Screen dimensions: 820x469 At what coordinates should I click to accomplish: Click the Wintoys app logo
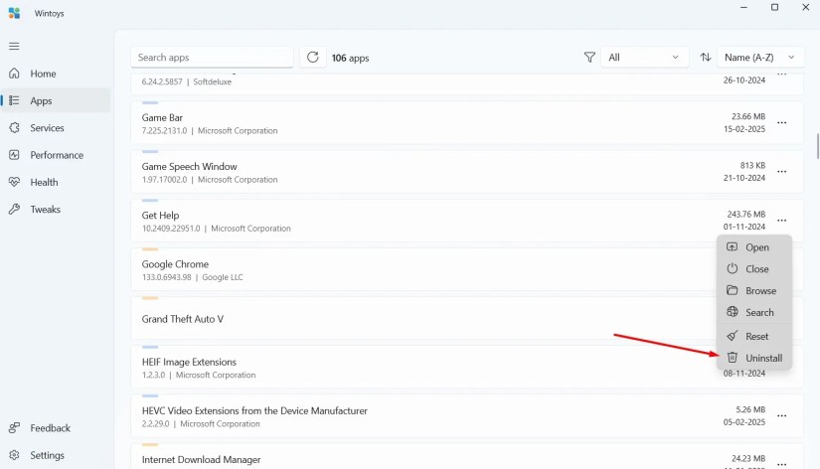coord(14,13)
